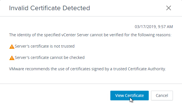
Task: Open the View Certificate button
Action: (129, 95)
